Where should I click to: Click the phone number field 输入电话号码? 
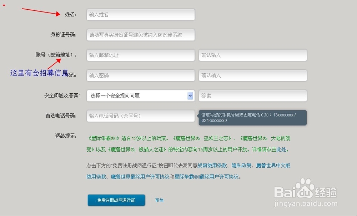click(x=140, y=116)
